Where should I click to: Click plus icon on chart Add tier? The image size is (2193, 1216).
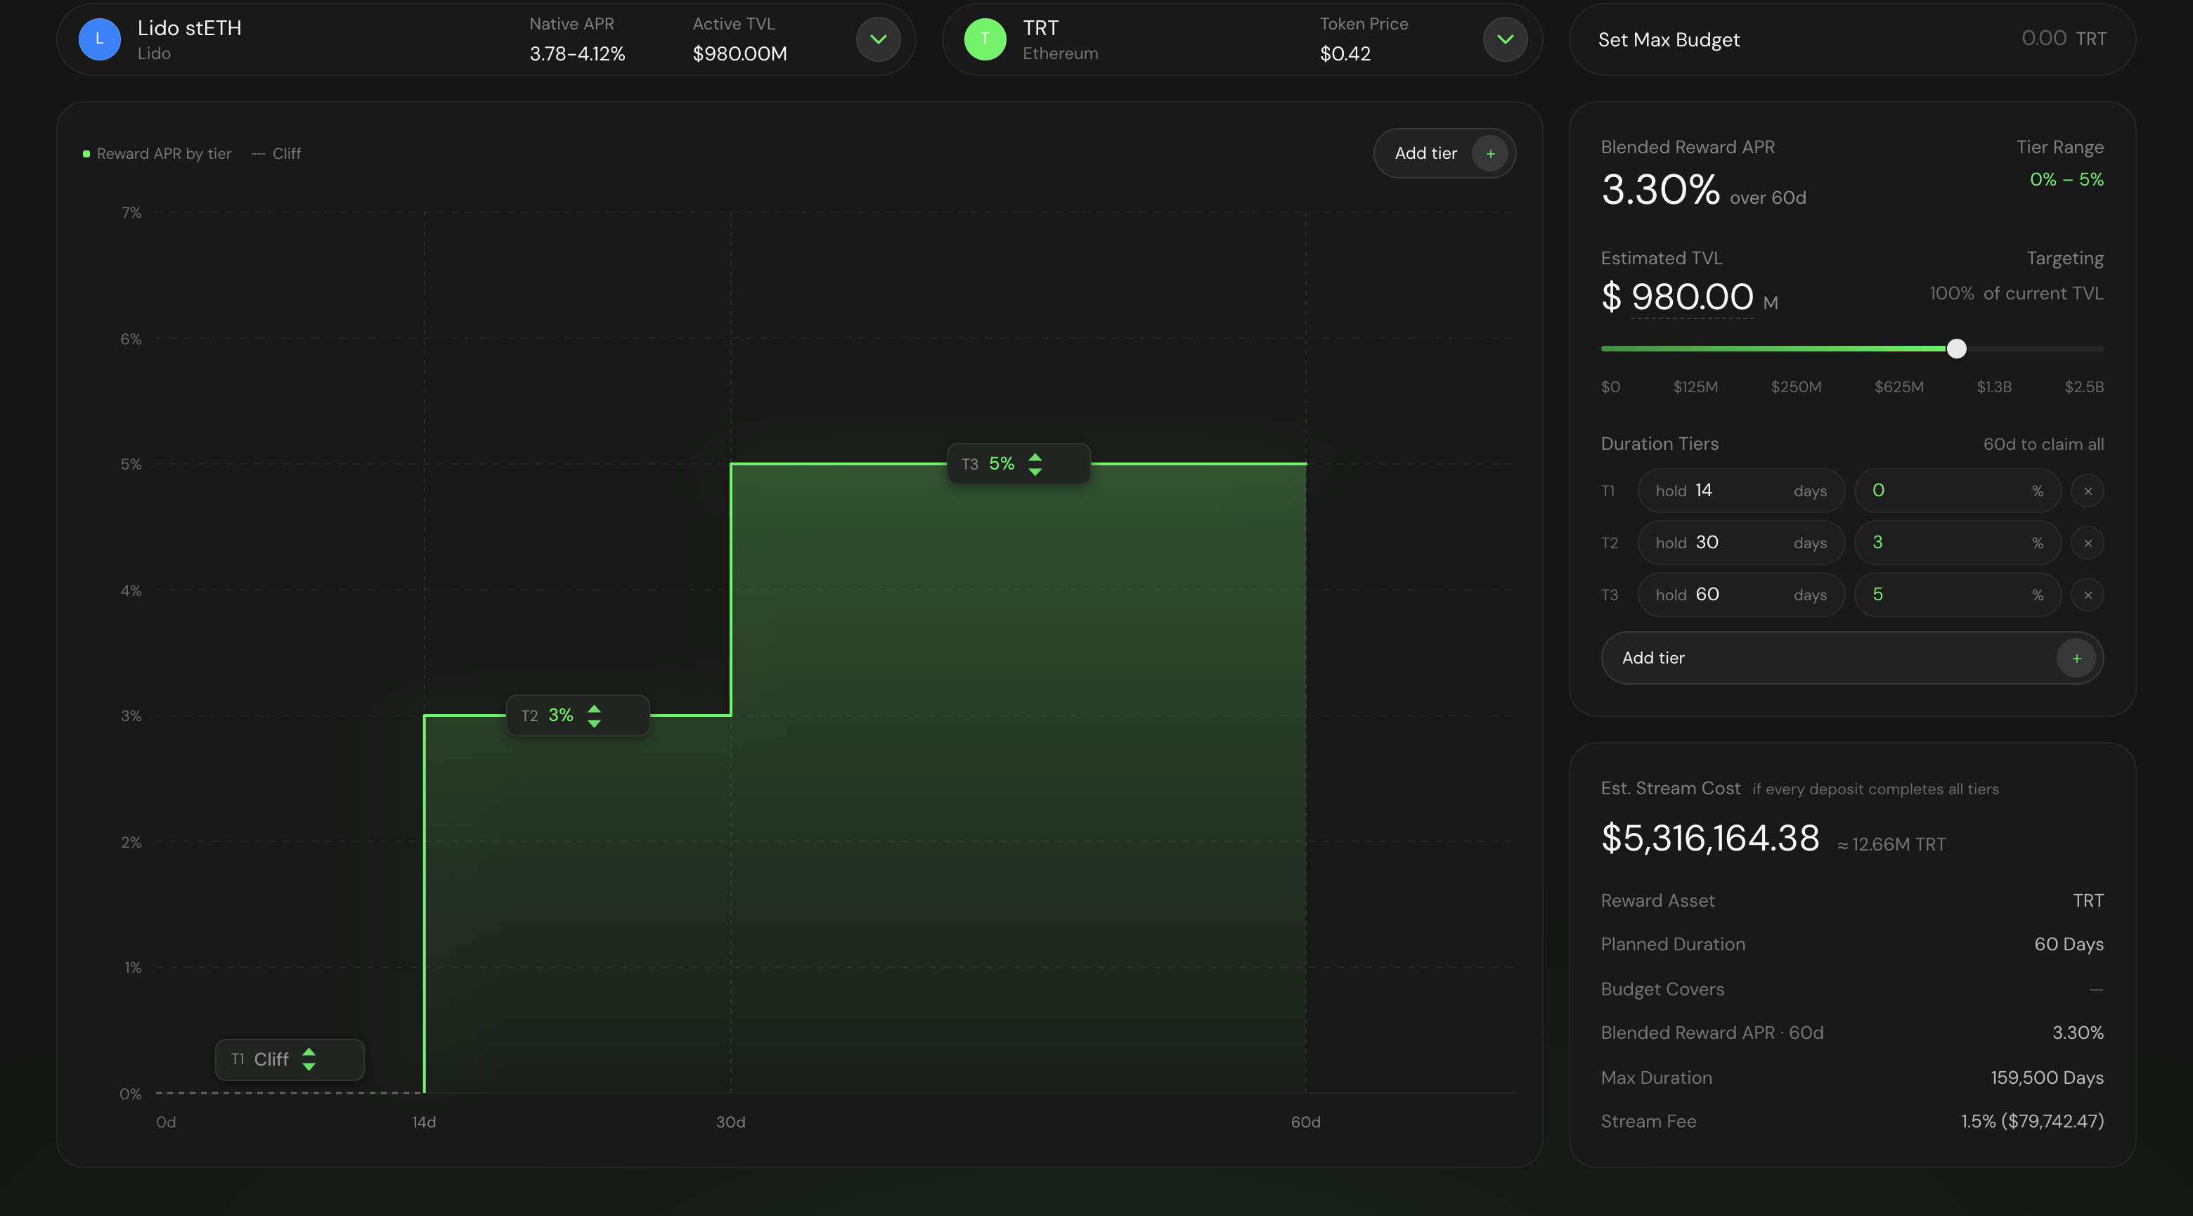pos(1490,153)
